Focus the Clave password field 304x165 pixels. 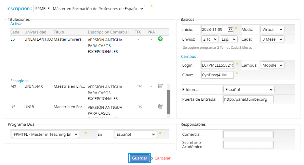217,75
